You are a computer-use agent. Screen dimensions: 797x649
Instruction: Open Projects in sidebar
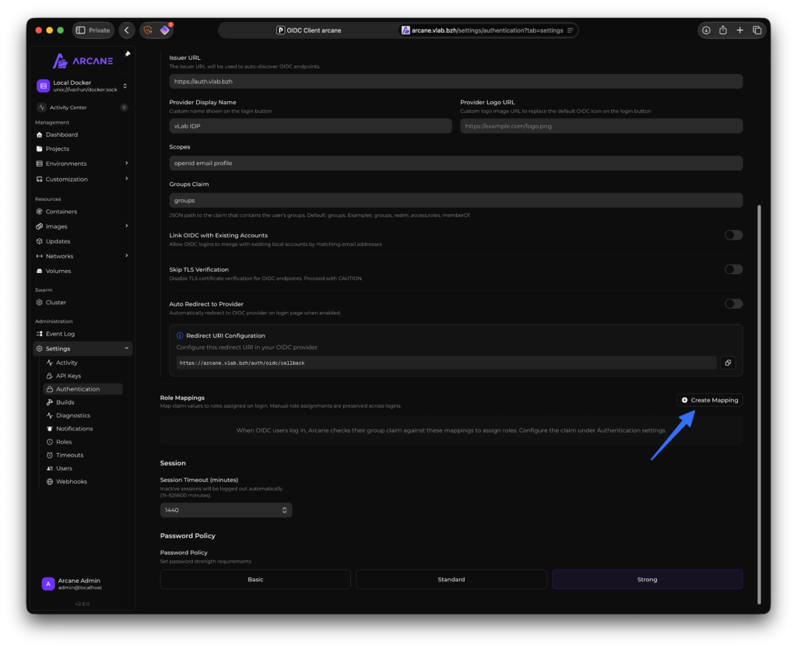pyautogui.click(x=57, y=149)
